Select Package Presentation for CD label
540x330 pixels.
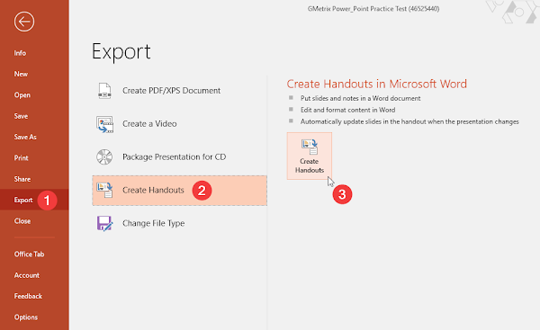175,157
